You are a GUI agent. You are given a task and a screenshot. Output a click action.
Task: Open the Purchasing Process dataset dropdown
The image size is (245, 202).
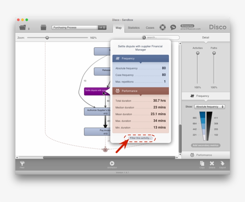79,27
